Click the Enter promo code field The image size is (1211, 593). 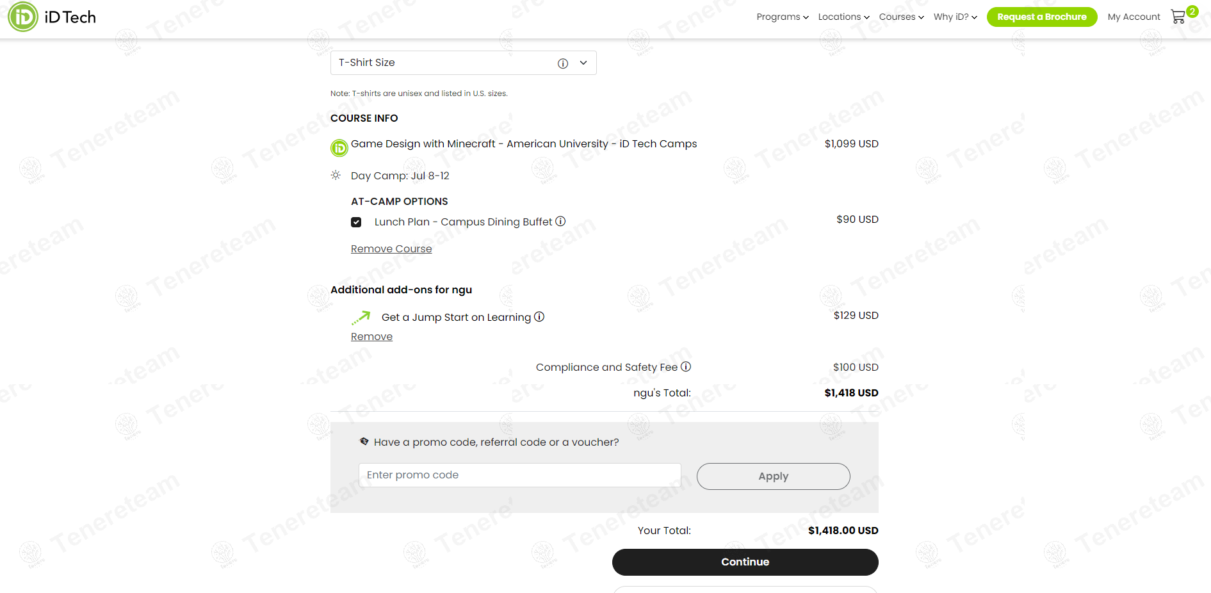(x=519, y=475)
